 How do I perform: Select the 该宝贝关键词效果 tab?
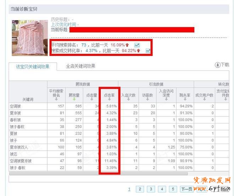pos(33,67)
